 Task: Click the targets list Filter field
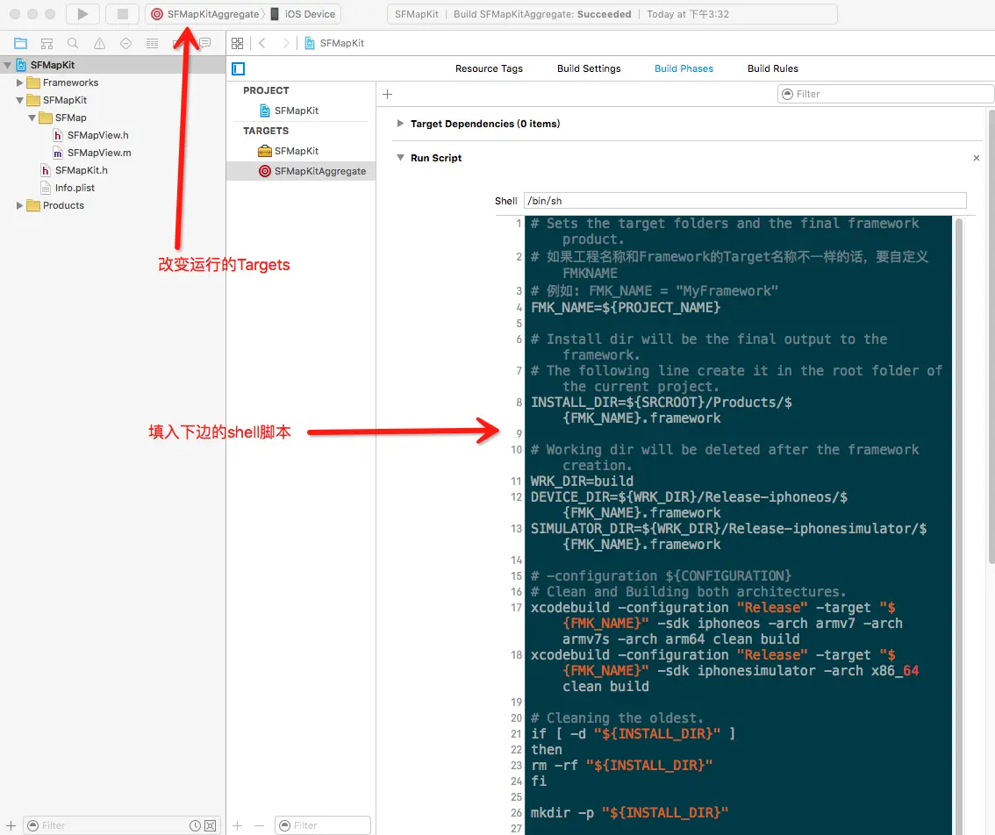pos(322,825)
